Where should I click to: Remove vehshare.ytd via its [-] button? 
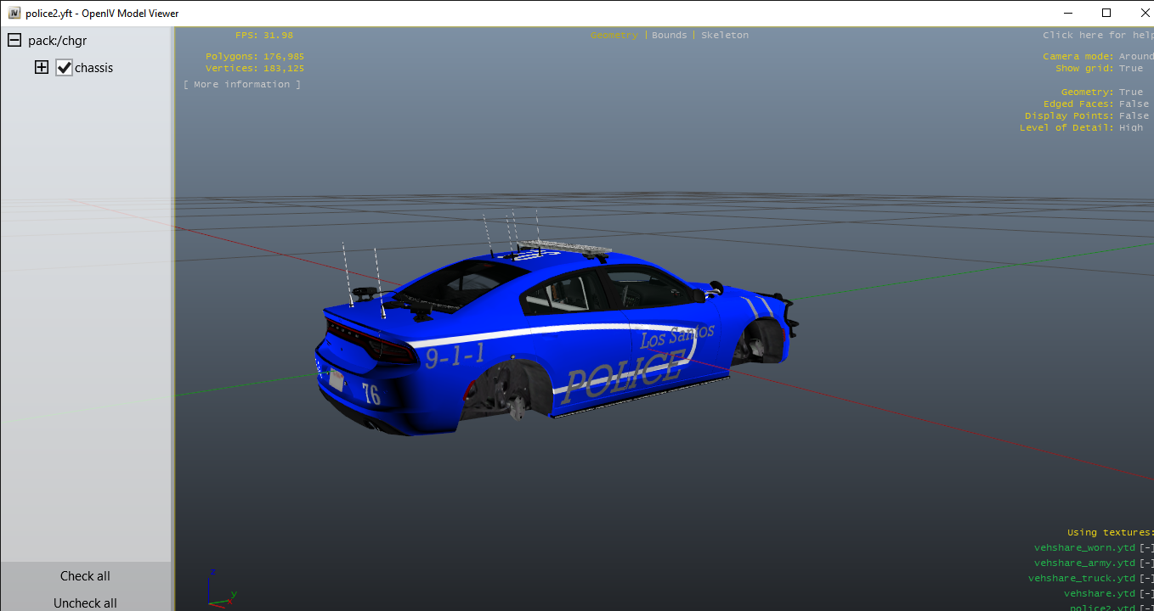point(1147,594)
